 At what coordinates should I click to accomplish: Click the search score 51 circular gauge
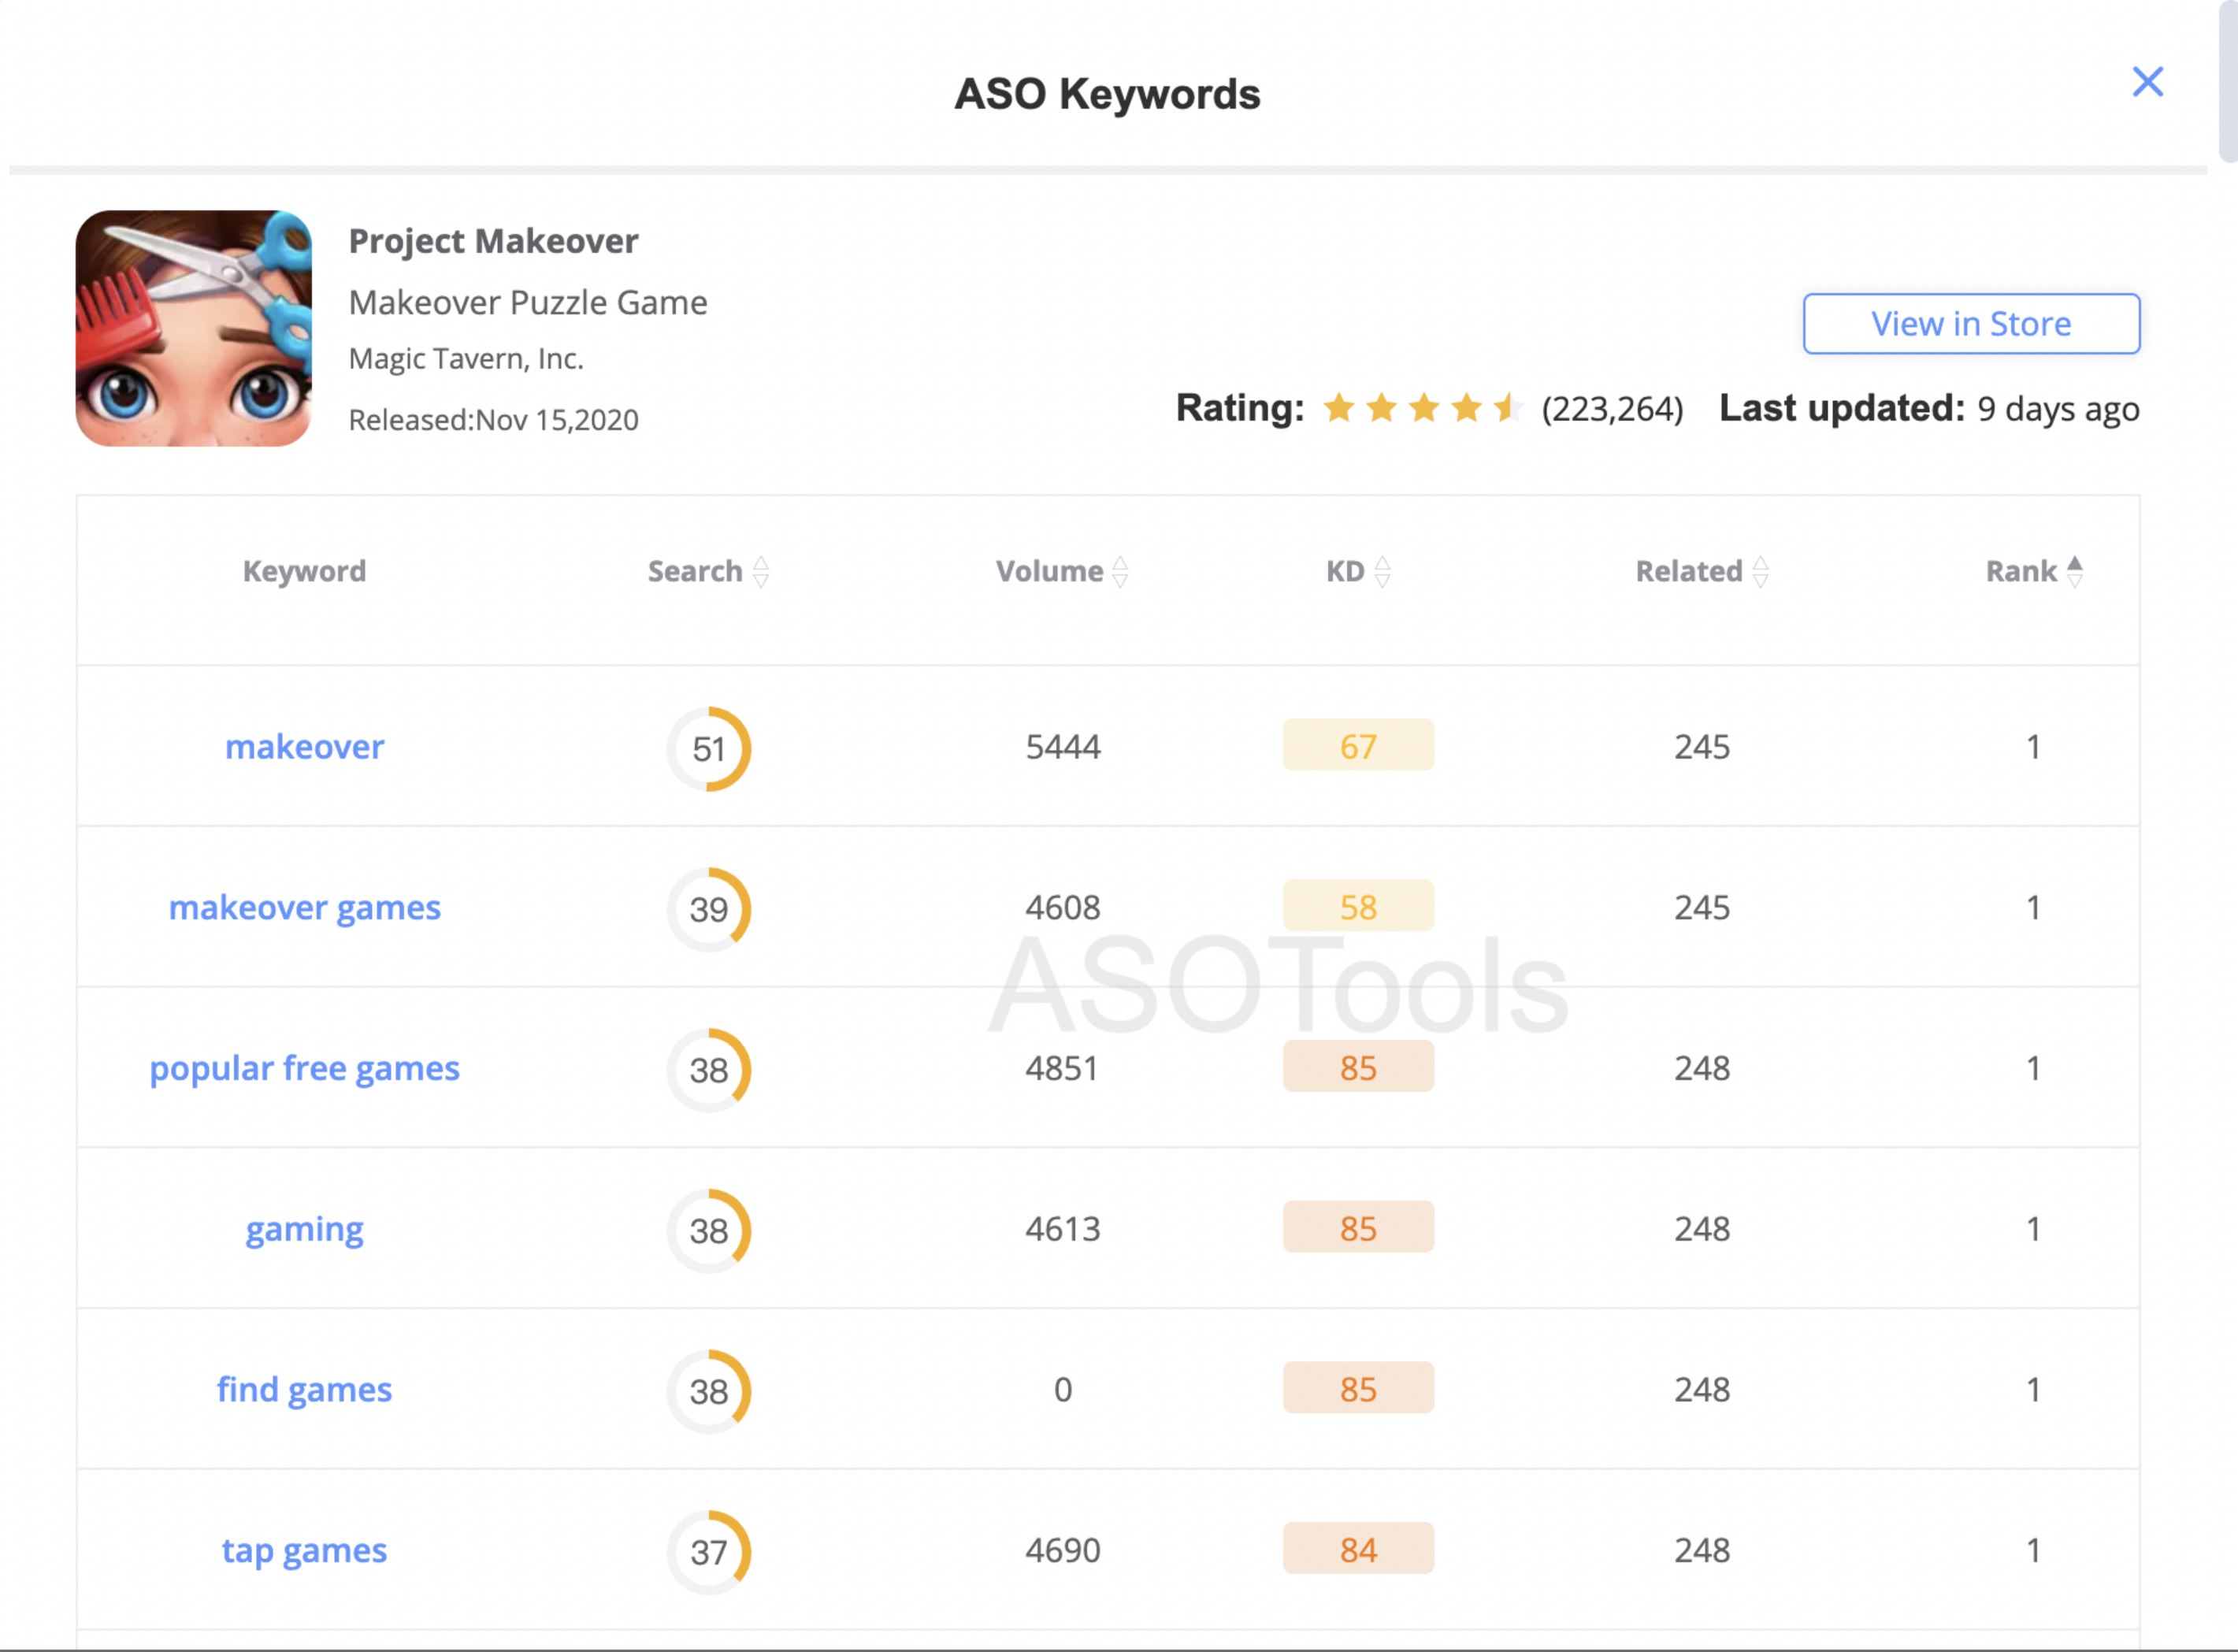coord(709,749)
